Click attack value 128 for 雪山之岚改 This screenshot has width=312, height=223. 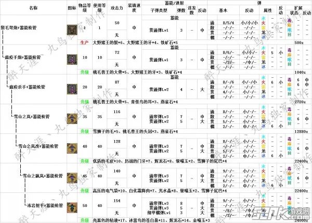[117, 141]
